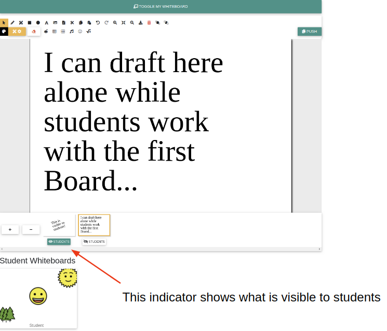Select the first board thumbnail
The image size is (387, 331).
pyautogui.click(x=59, y=225)
